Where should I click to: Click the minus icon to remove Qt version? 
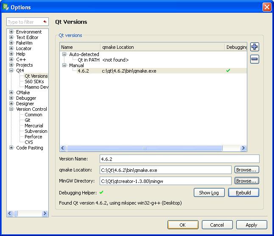254,59
